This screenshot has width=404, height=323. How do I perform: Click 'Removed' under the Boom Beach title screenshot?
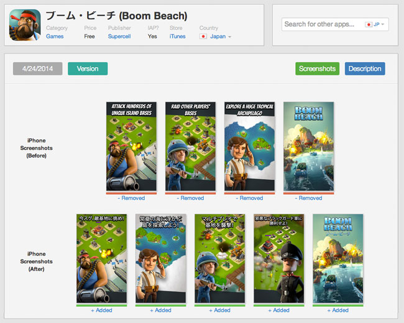tap(308, 198)
